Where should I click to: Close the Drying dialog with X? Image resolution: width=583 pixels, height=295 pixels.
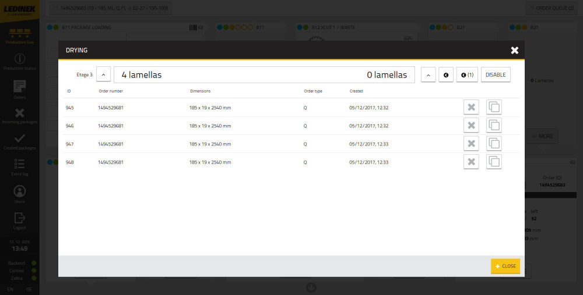tap(514, 51)
